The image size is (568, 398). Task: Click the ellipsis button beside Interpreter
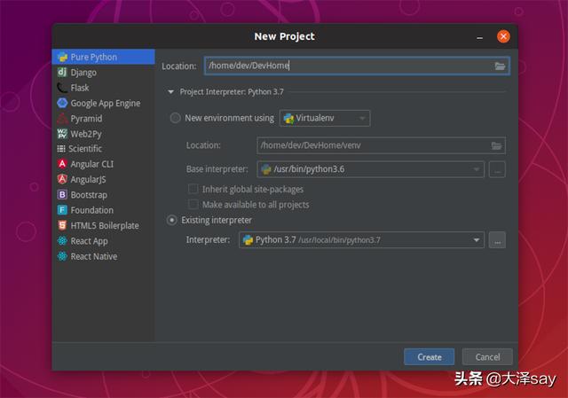coord(497,240)
